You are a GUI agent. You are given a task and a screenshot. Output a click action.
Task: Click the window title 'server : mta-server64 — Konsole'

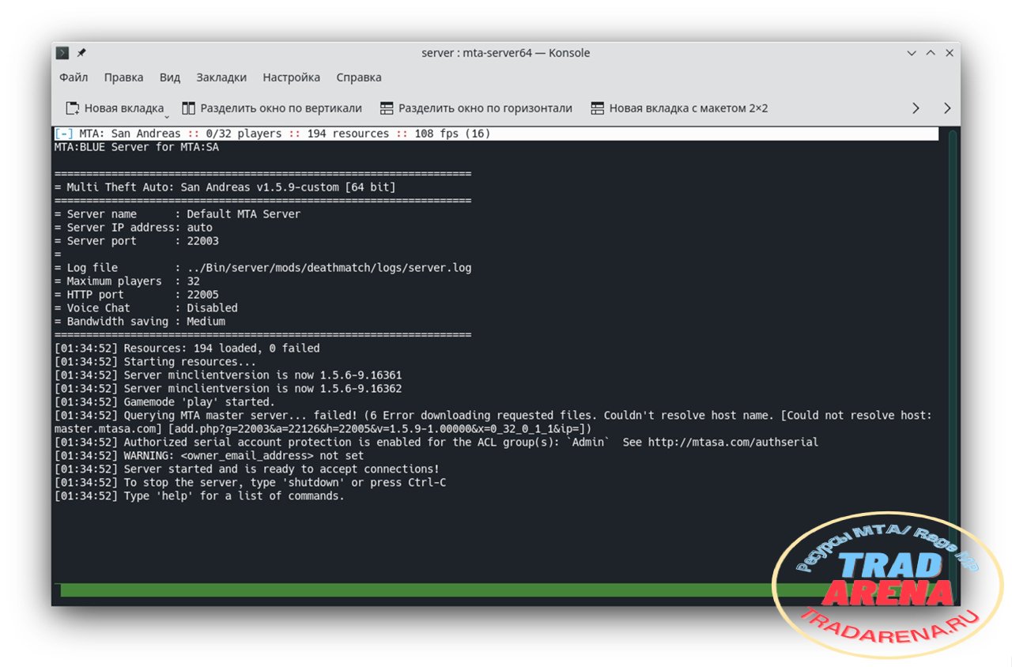506,53
